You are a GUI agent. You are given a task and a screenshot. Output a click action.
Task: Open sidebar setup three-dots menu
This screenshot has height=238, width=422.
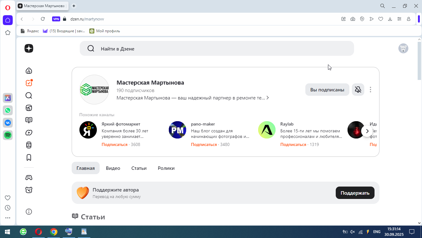coord(8,218)
